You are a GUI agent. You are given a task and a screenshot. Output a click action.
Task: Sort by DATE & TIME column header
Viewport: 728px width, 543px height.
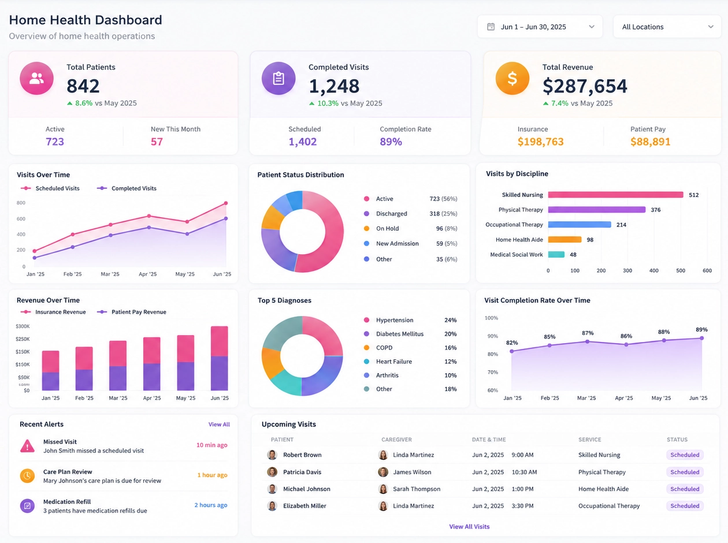point(489,440)
